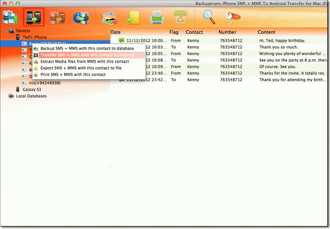Sort by the Number column header

[x=227, y=32]
